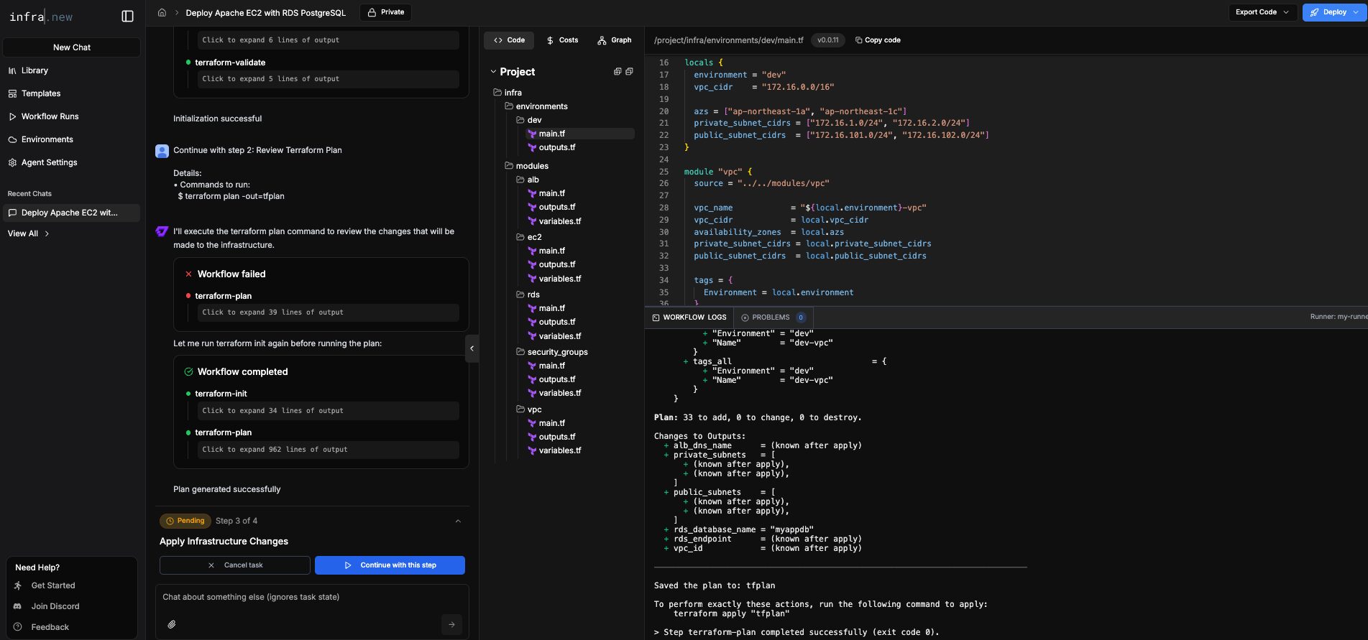Screen dimensions: 1368x640
Task: Collapse the chat panel with left chevron handle
Action: (472, 348)
